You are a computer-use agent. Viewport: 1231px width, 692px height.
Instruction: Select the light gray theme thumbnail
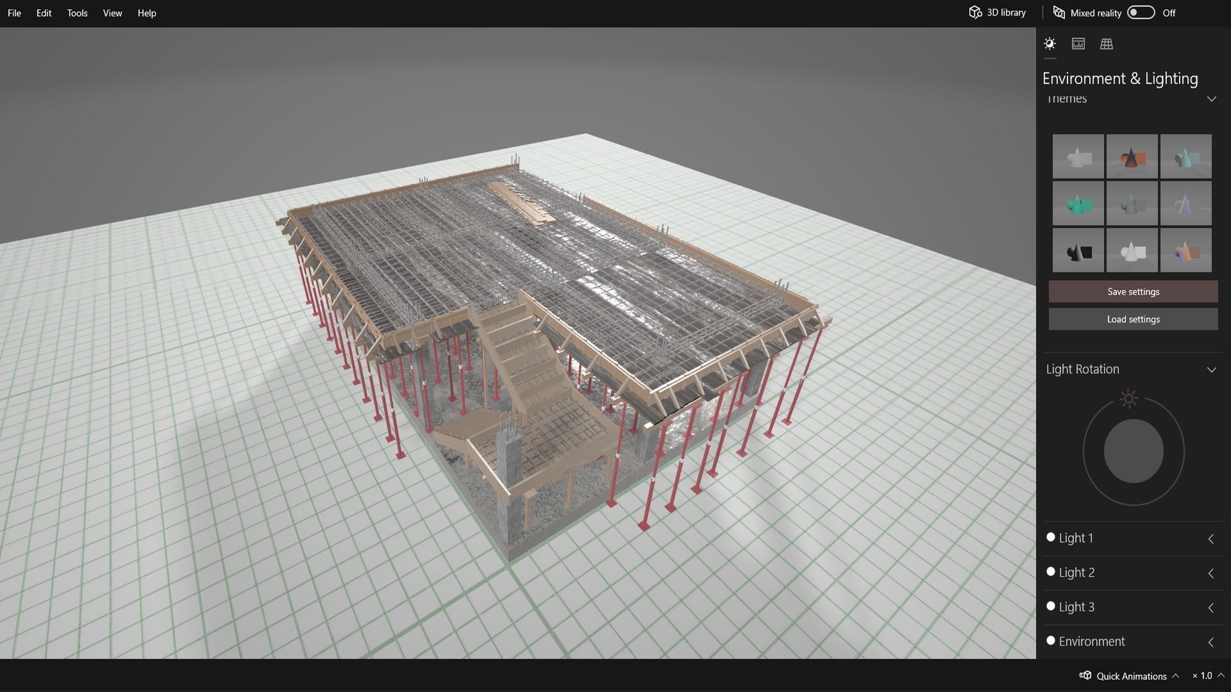tap(1078, 156)
